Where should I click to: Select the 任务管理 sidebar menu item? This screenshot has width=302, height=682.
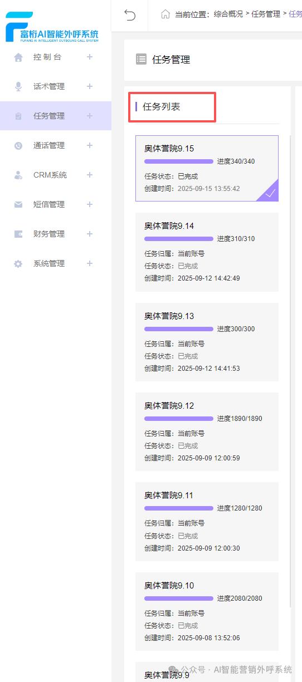[x=56, y=116]
